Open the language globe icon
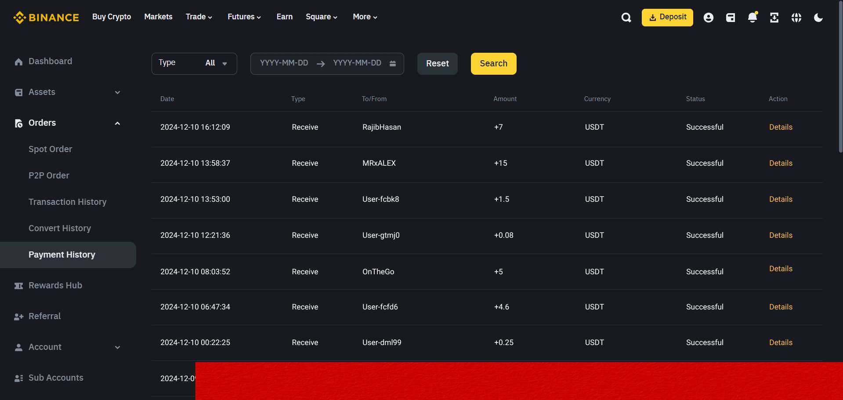843x400 pixels. (x=796, y=18)
